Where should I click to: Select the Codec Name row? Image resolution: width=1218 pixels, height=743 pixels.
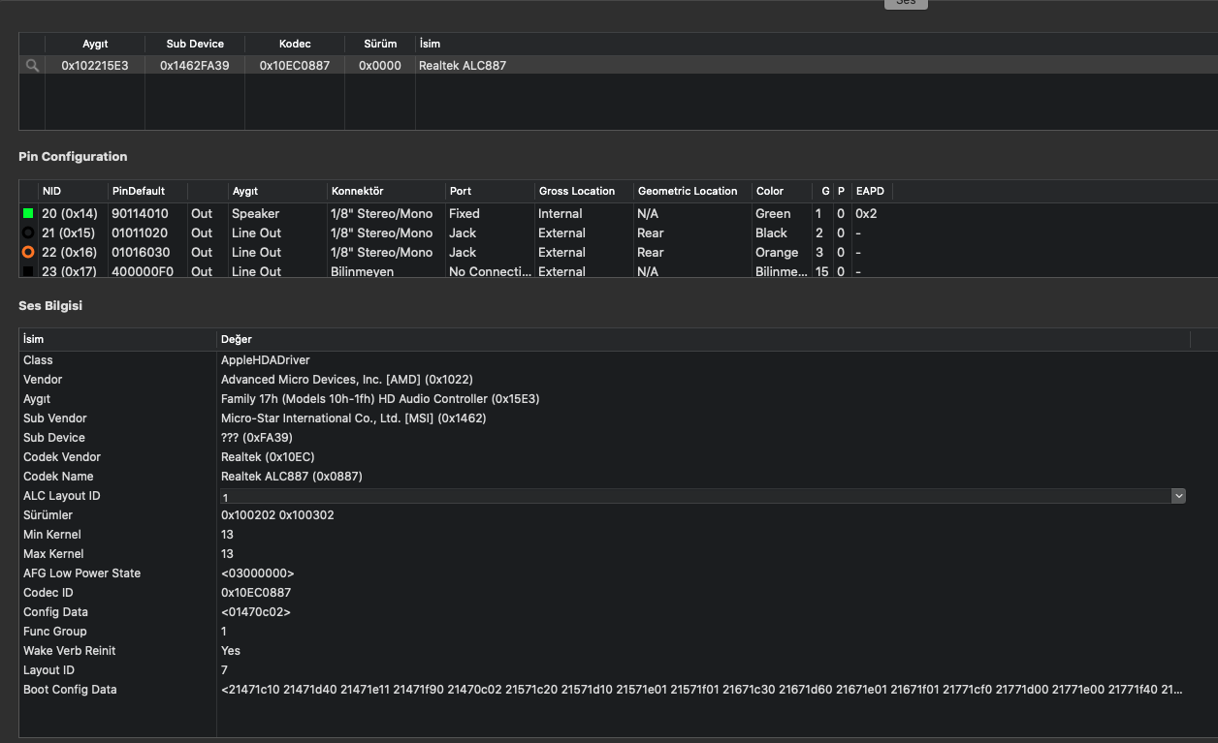[x=58, y=477]
